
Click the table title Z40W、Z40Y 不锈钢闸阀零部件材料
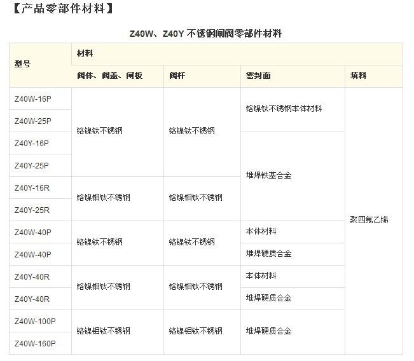click(x=205, y=34)
